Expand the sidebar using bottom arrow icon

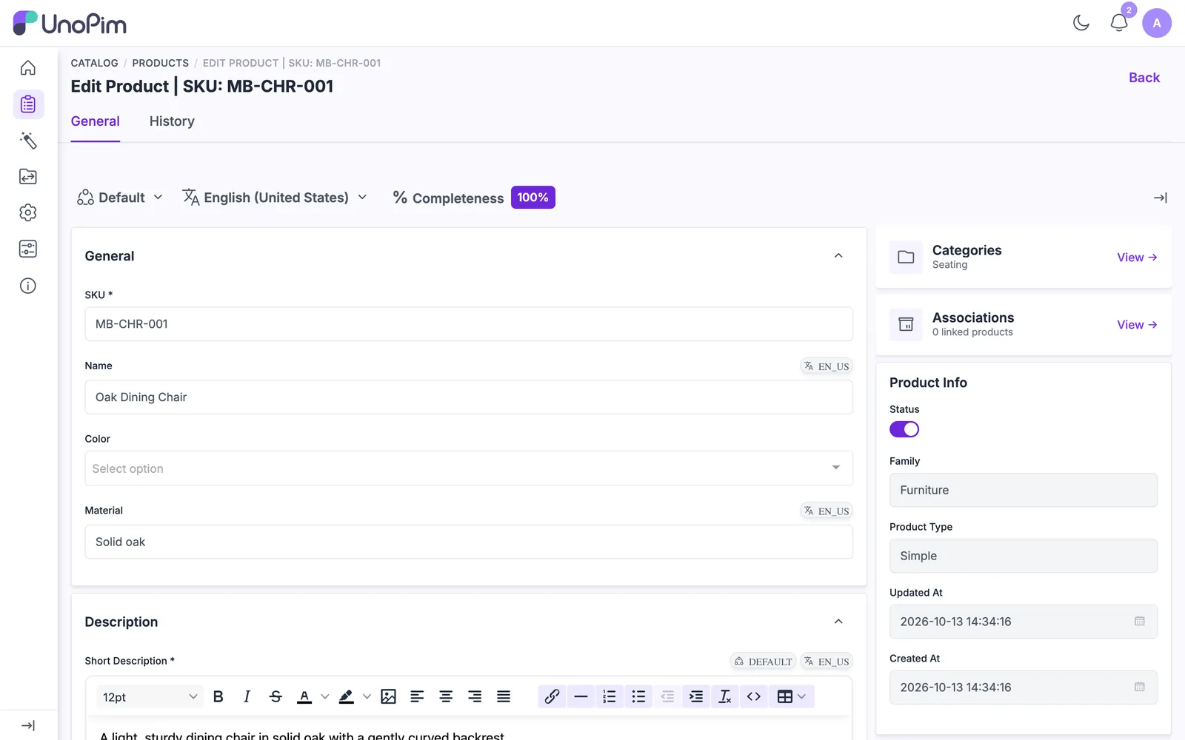click(28, 726)
